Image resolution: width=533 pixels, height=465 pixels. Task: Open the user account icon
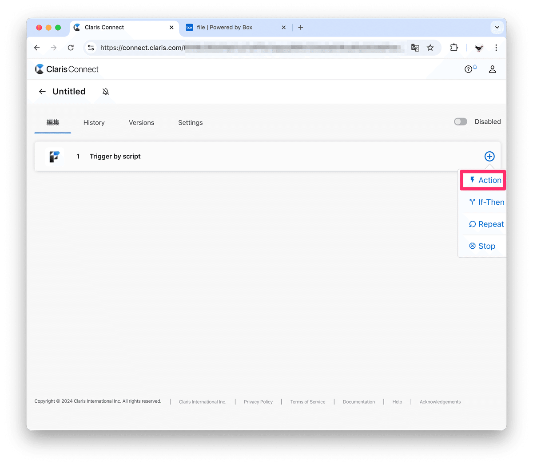[492, 69]
